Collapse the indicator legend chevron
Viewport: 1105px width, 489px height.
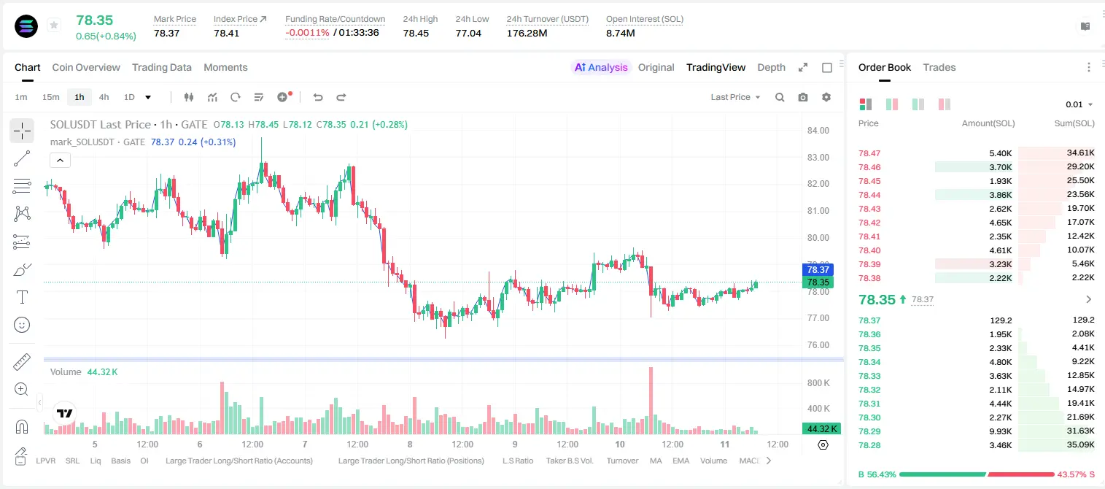60,160
